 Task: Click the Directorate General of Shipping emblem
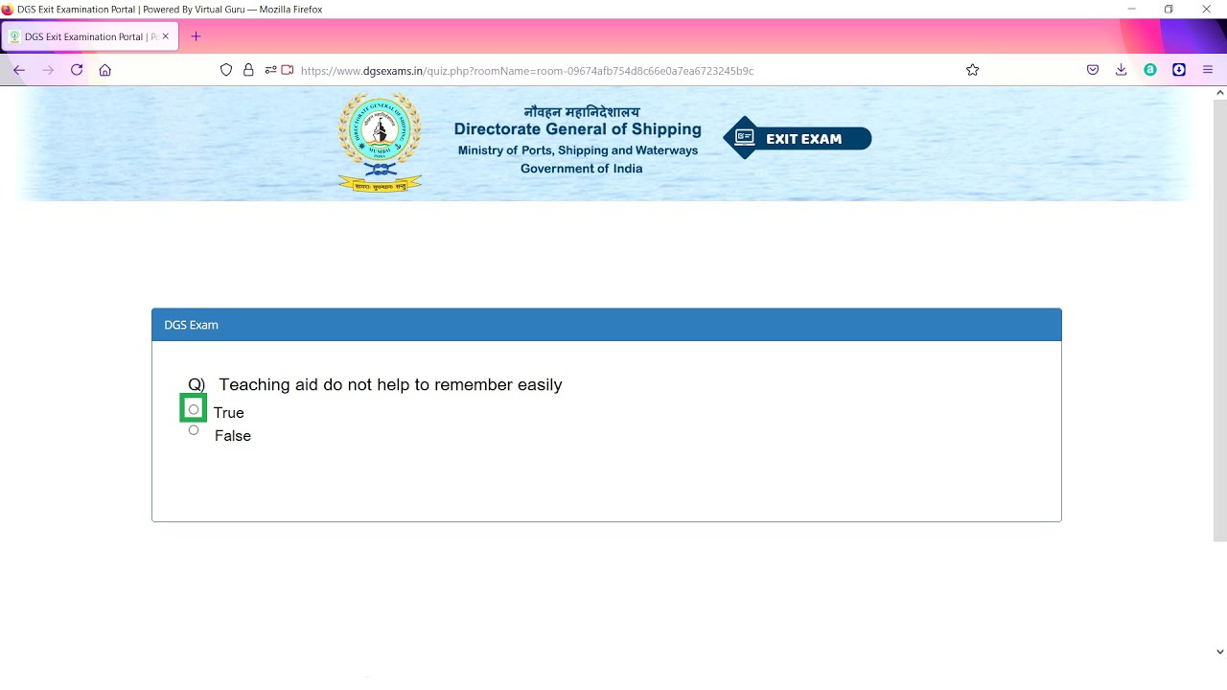381,143
